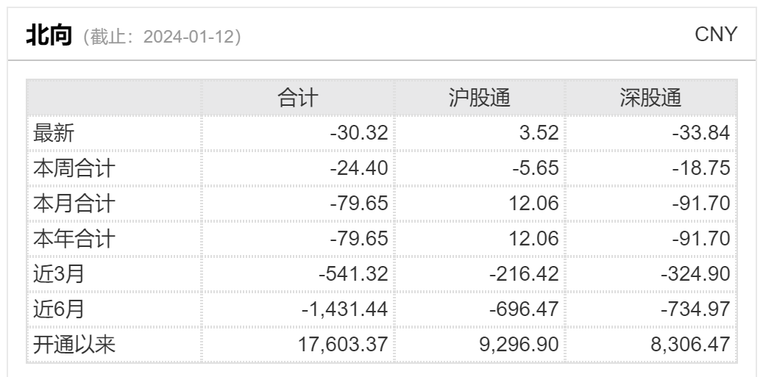Click the CNY currency label
The height and width of the screenshot is (377, 763).
(x=716, y=35)
